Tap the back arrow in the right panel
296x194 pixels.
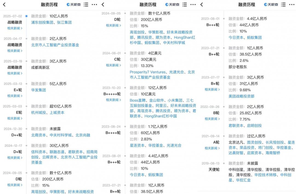click(x=202, y=5)
